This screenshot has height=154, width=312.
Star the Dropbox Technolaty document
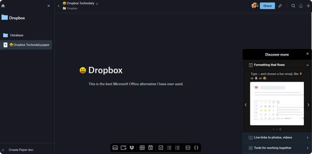coord(97,4)
